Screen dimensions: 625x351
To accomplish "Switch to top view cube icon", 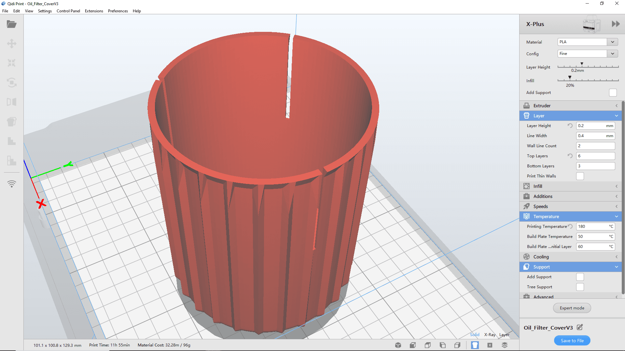I will click(x=428, y=345).
